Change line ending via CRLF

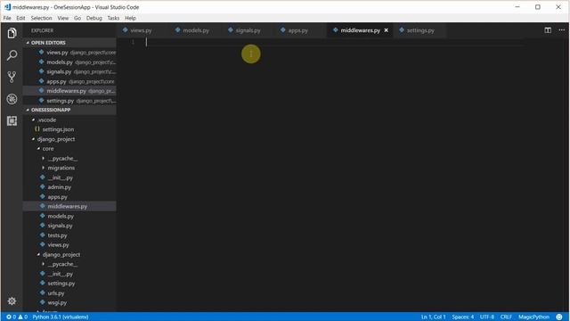(506, 317)
